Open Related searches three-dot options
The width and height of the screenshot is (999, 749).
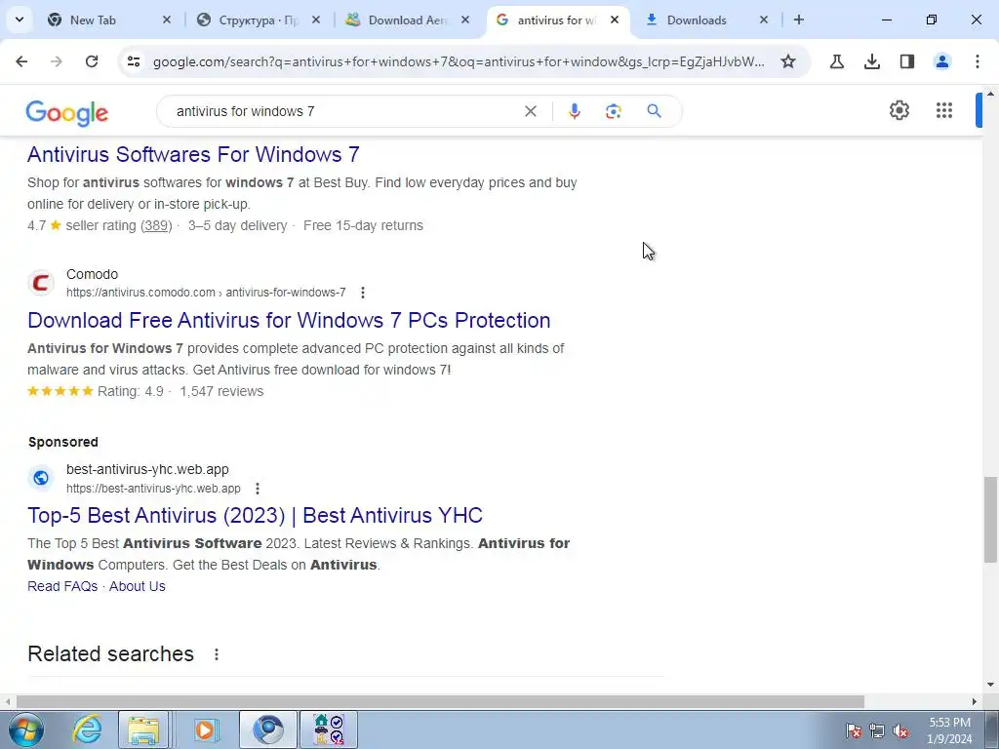point(217,654)
